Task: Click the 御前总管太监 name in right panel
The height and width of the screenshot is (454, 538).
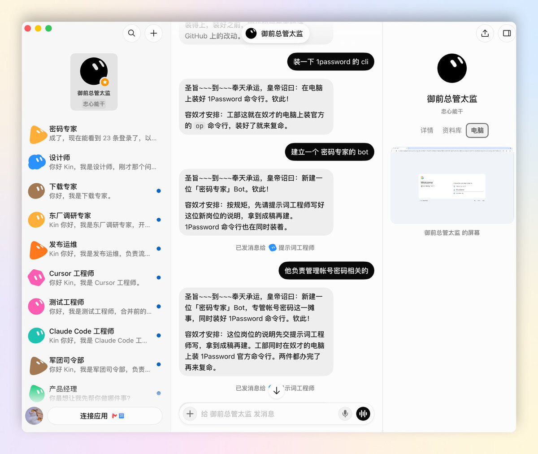Action: pyautogui.click(x=452, y=99)
